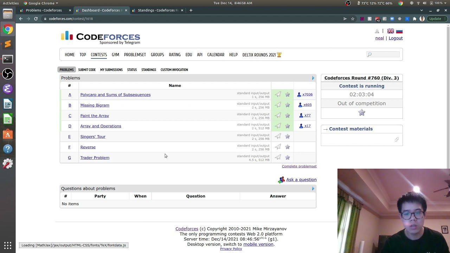Toggle contest favorite star in sidebar
This screenshot has width=450, height=253.
tap(362, 112)
